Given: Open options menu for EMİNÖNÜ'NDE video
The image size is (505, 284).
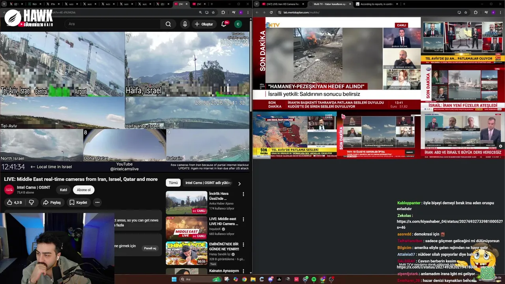Looking at the screenshot, I should [243, 245].
